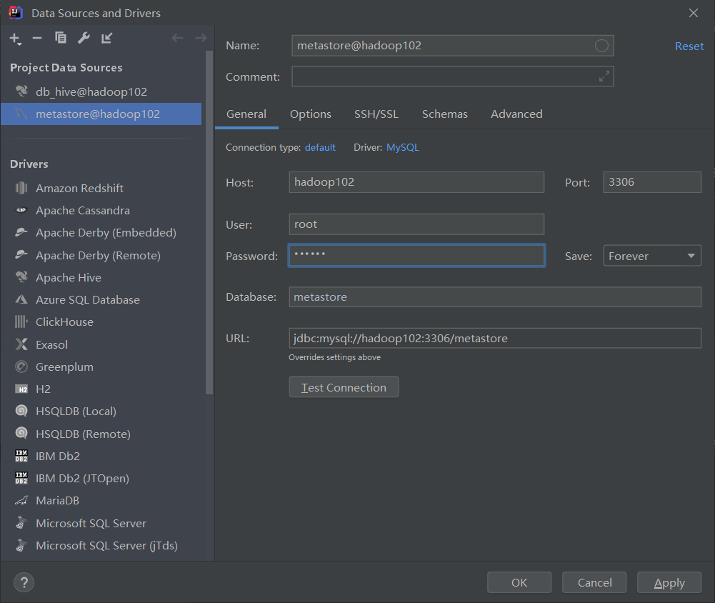
Task: Click the Remove data source minus icon
Action: 37,39
